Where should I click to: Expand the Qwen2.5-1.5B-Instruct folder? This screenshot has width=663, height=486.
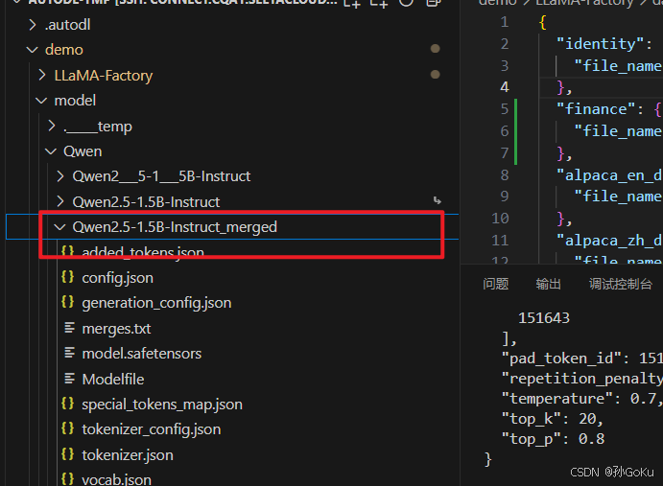tap(60, 201)
